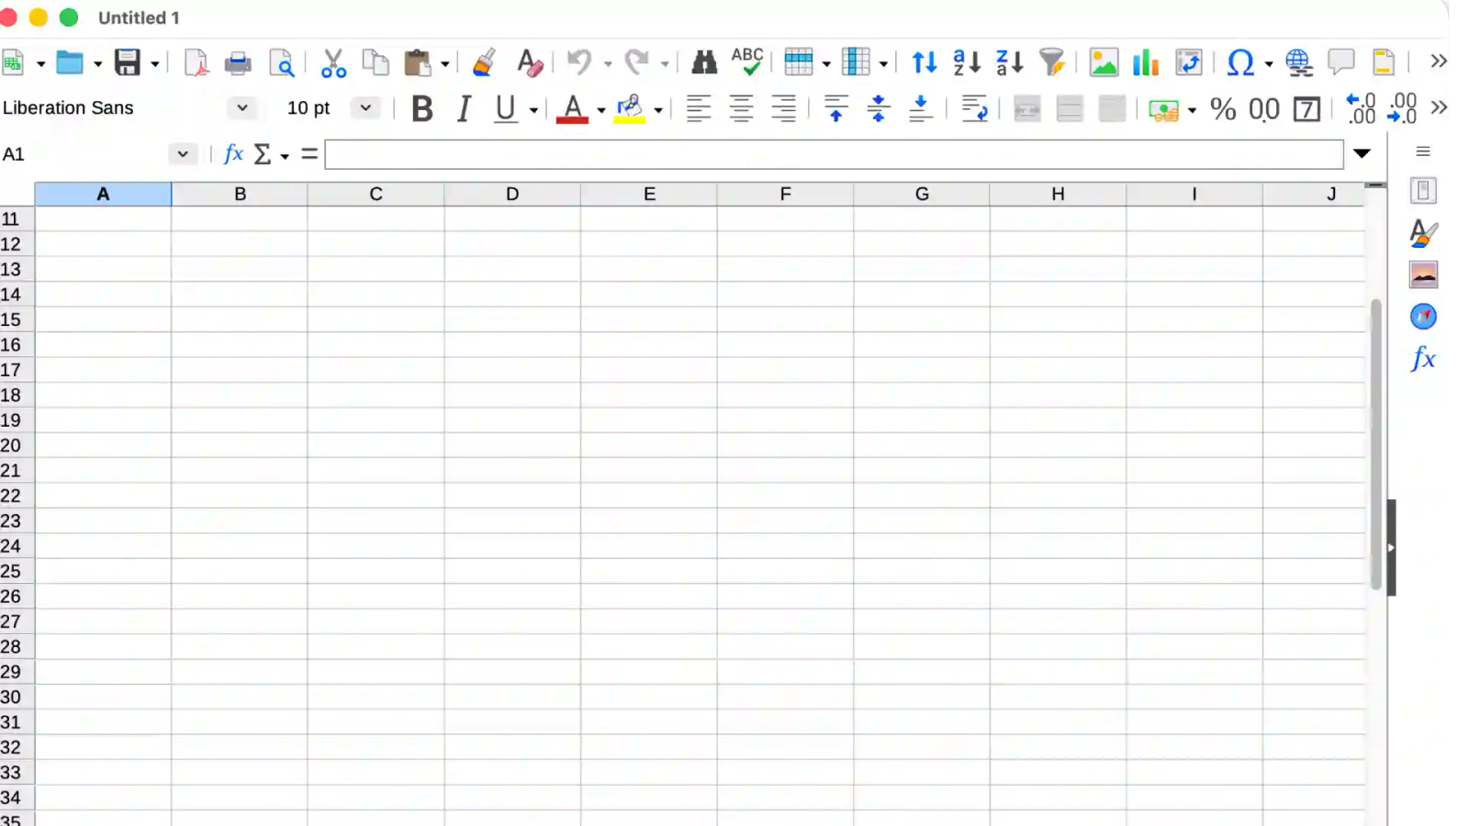
Task: Insert a chart
Action: [x=1146, y=62]
